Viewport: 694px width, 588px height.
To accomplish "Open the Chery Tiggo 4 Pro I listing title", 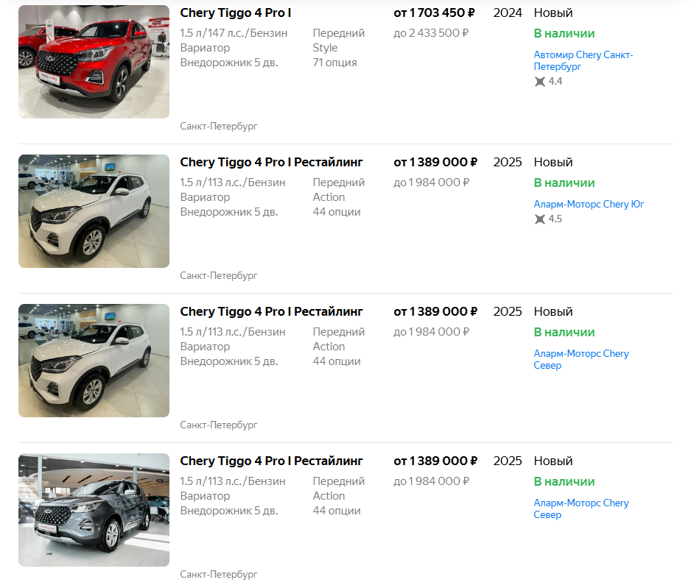I will point(236,13).
